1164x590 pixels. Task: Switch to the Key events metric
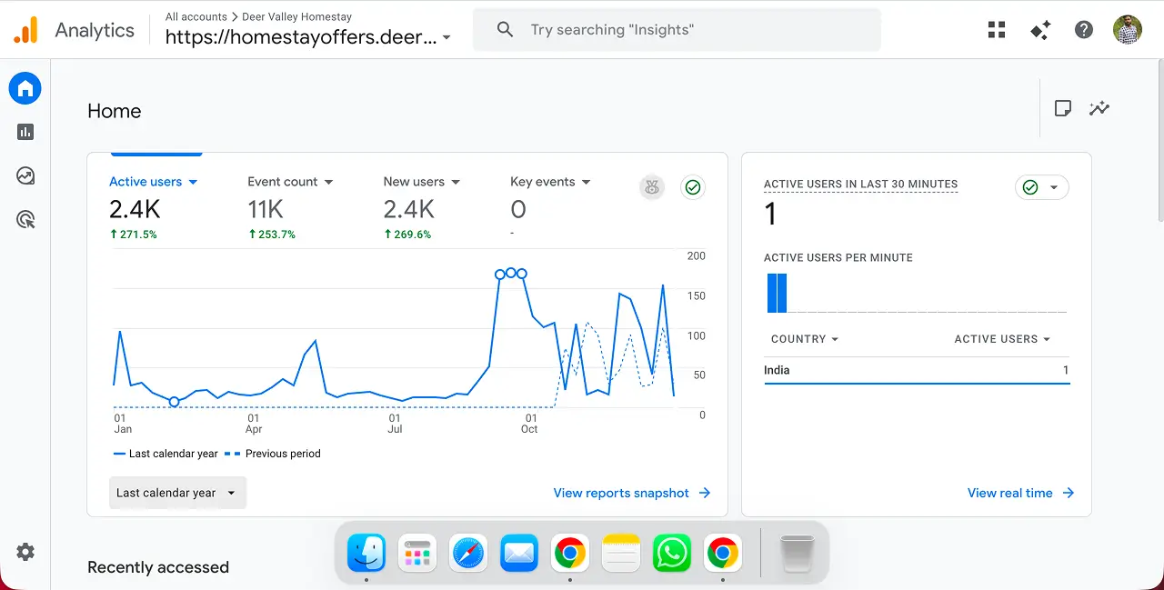click(549, 182)
